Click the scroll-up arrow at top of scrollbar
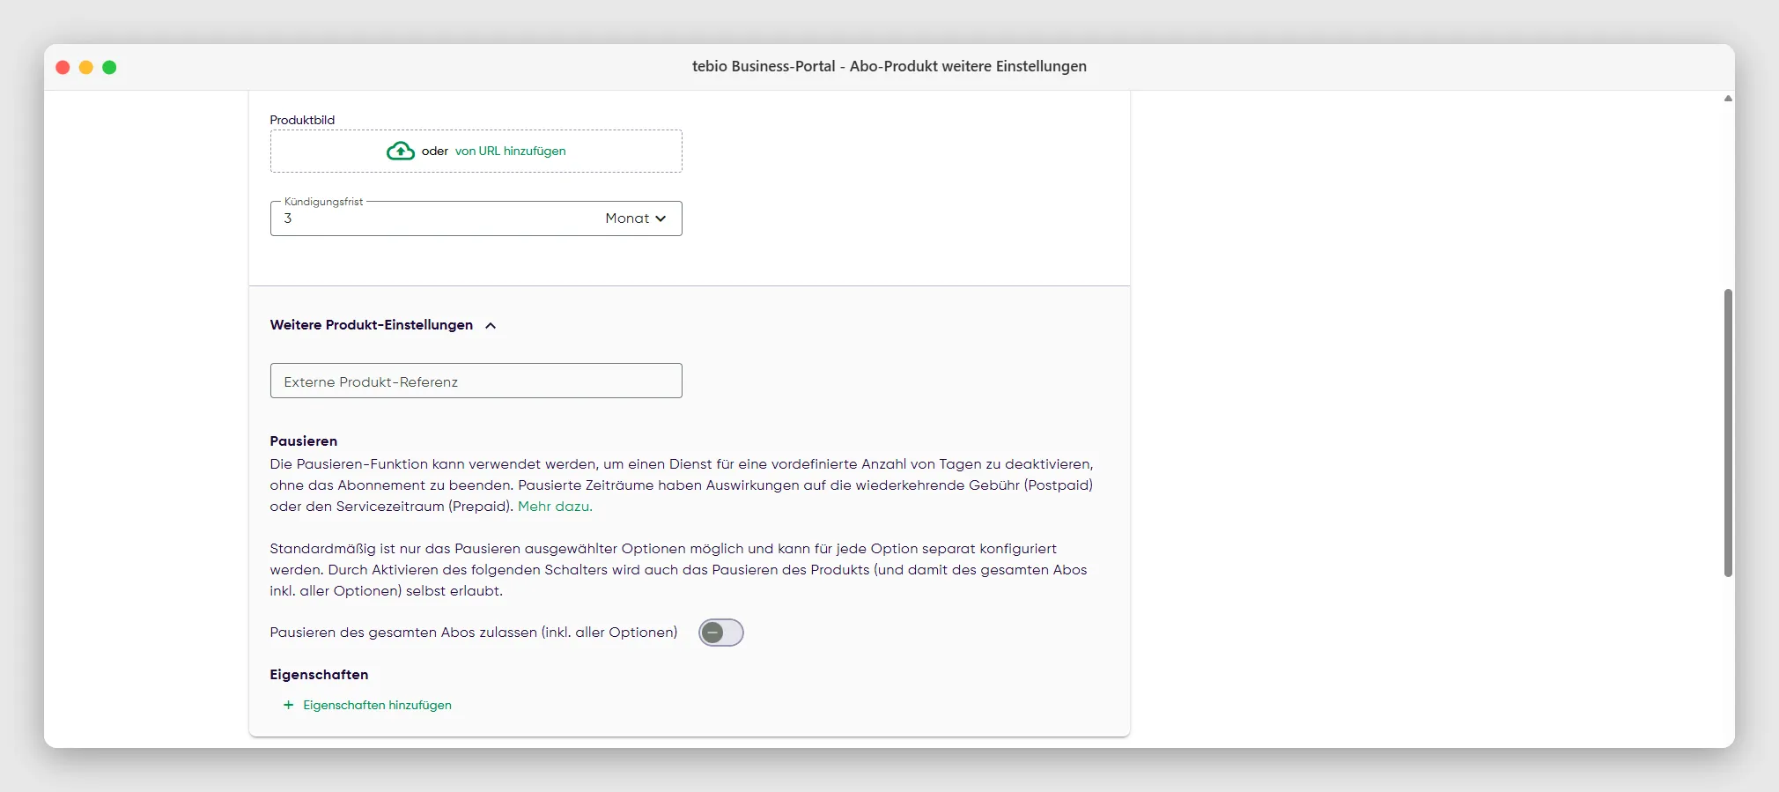The width and height of the screenshot is (1779, 792). click(x=1728, y=99)
